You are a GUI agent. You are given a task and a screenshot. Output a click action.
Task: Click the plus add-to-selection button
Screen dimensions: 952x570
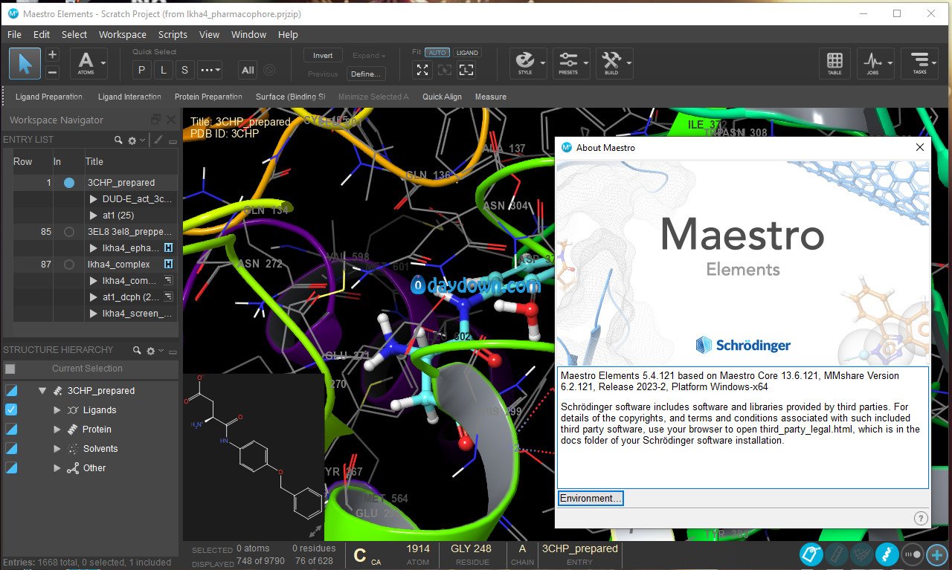52,55
